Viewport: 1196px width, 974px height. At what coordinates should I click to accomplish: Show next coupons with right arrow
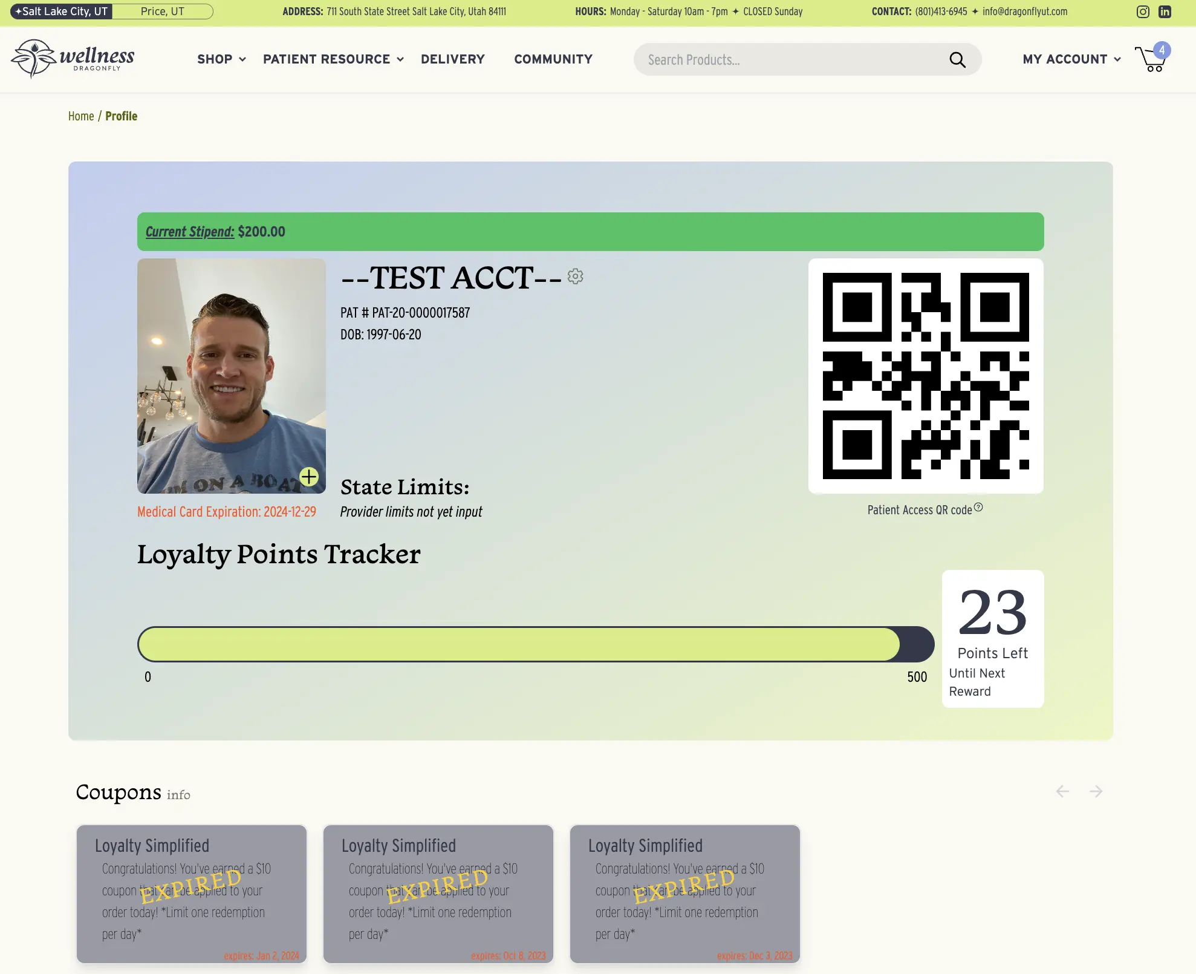point(1096,791)
